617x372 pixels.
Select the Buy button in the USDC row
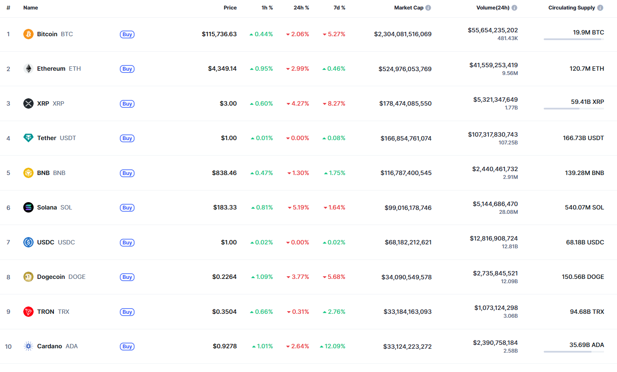click(127, 243)
